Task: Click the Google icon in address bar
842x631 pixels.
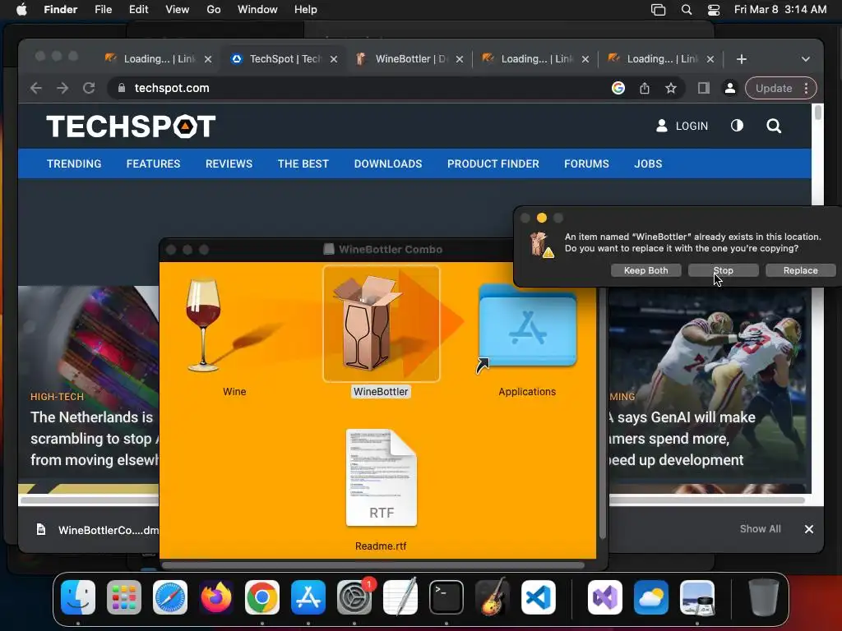Action: [x=618, y=88]
